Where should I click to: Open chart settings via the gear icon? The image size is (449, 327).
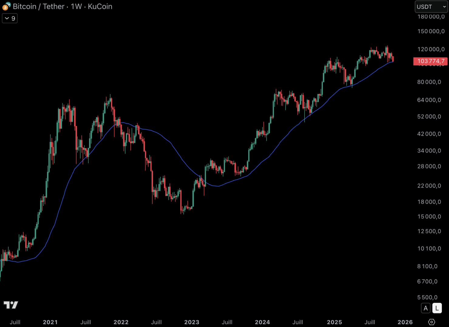coord(431,322)
